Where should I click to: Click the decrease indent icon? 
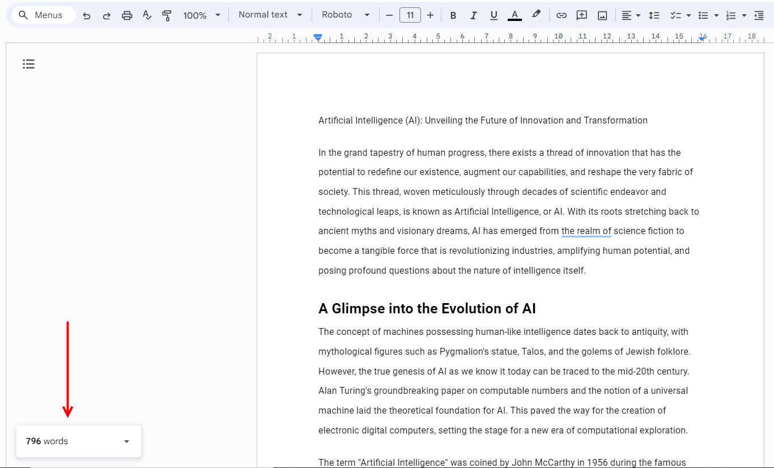(759, 15)
